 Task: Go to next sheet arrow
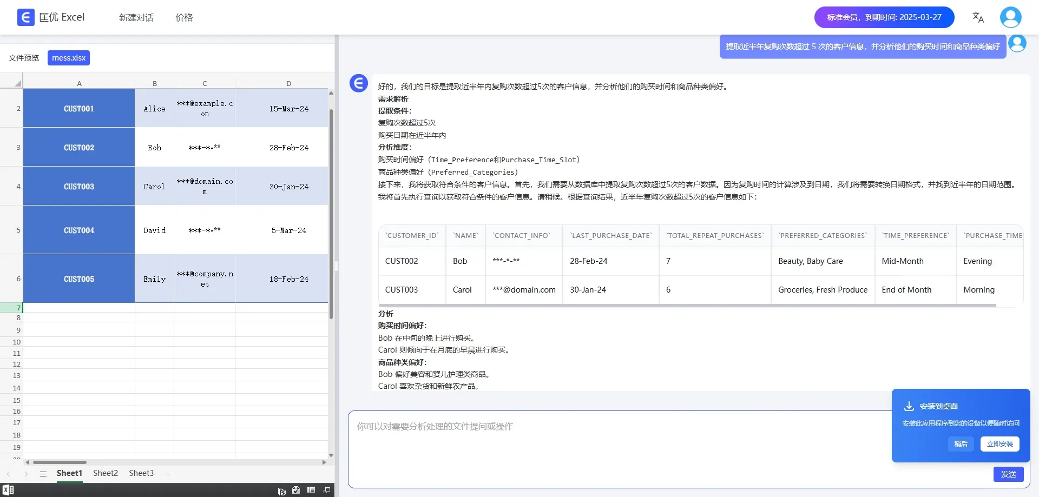pos(25,474)
